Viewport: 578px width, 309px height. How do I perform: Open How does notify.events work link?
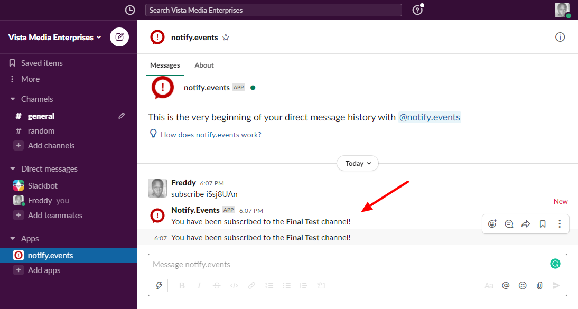pyautogui.click(x=211, y=135)
